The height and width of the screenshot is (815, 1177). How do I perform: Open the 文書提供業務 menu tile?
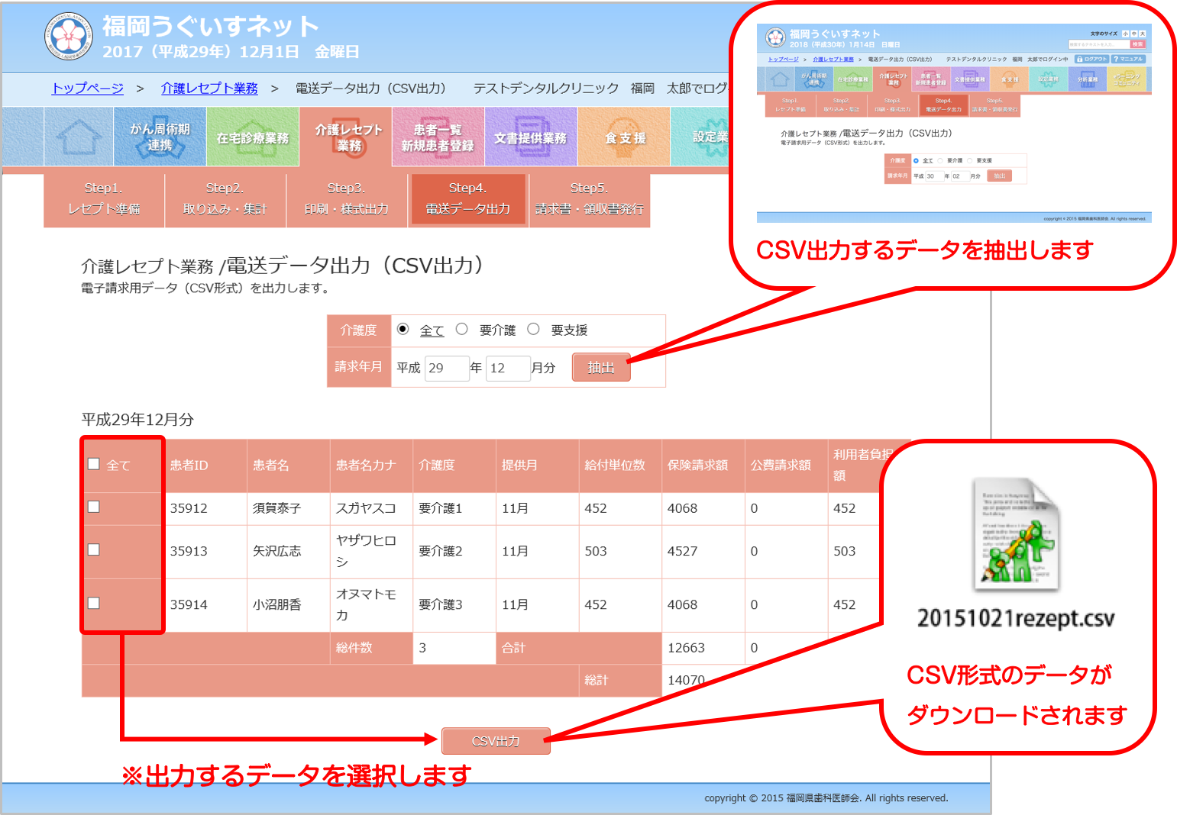pos(530,137)
